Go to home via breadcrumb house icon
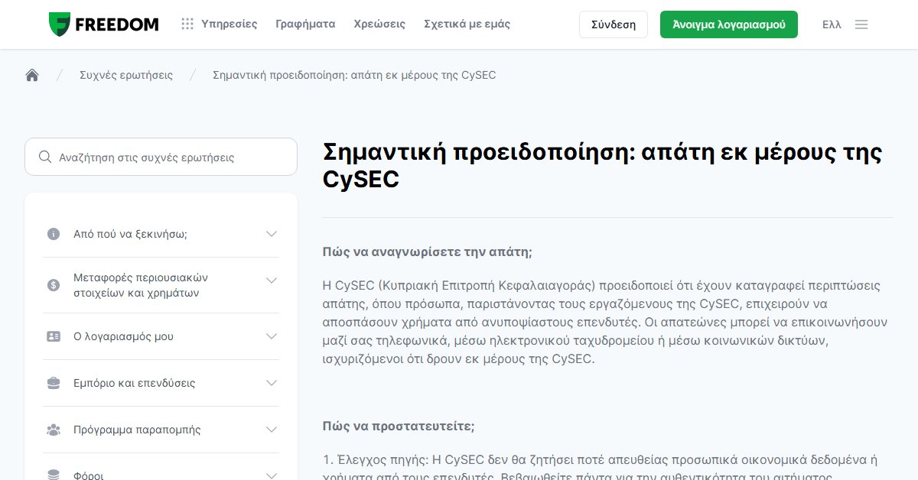The height and width of the screenshot is (480, 918). tap(32, 75)
